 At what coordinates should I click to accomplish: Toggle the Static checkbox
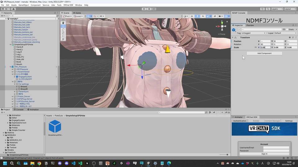287,30
